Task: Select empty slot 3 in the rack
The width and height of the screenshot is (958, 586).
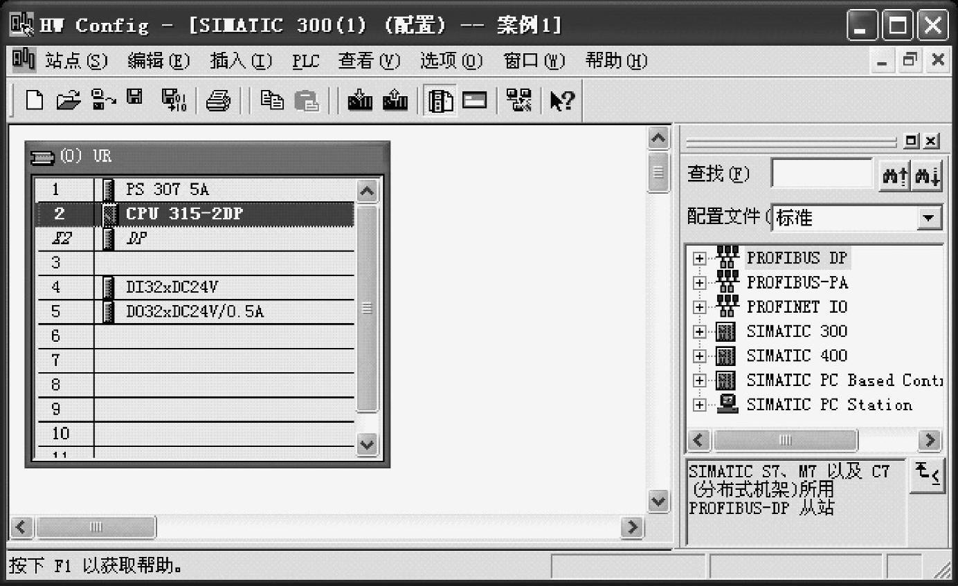Action: pos(195,263)
